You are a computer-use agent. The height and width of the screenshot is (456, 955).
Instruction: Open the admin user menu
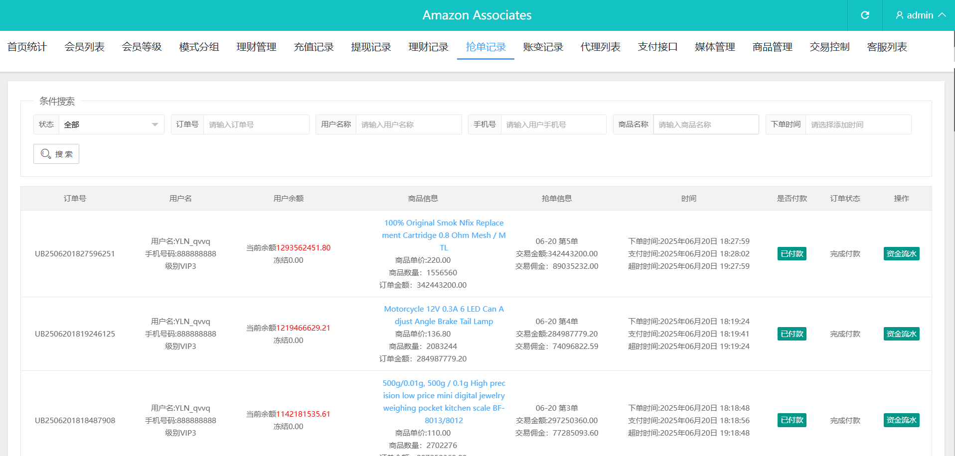[x=920, y=15]
